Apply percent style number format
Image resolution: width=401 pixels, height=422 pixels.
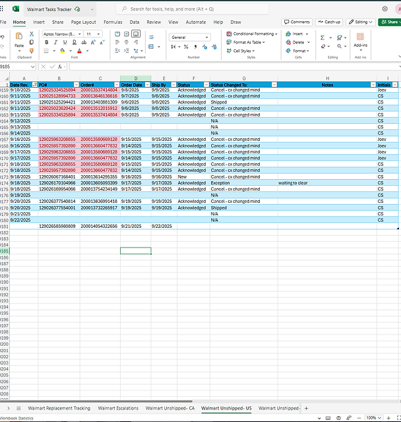(x=186, y=47)
